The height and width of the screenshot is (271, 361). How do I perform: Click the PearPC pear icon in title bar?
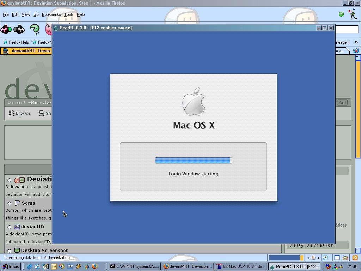56,28
